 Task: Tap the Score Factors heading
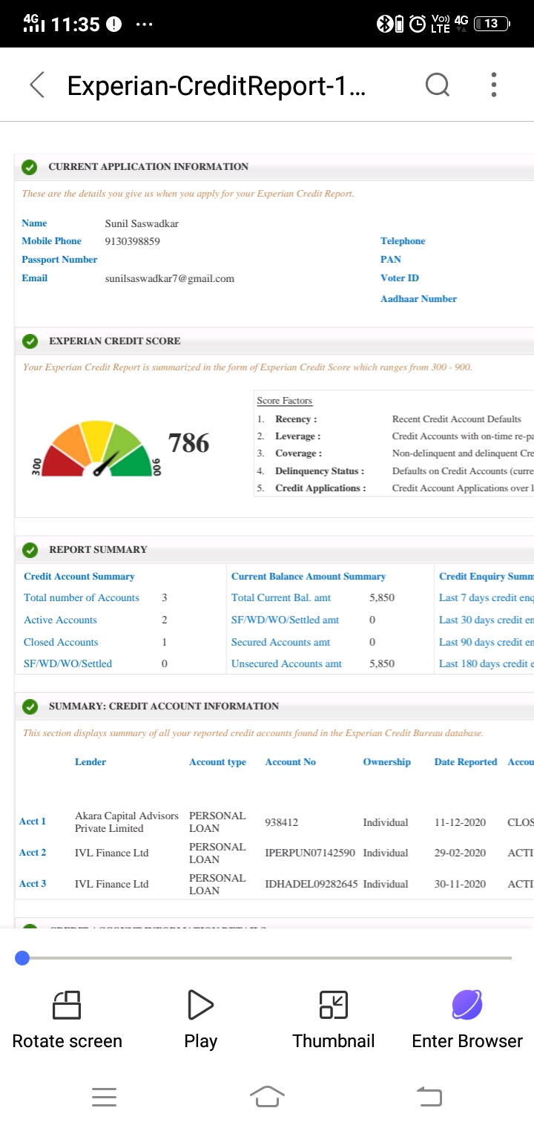pyautogui.click(x=285, y=401)
